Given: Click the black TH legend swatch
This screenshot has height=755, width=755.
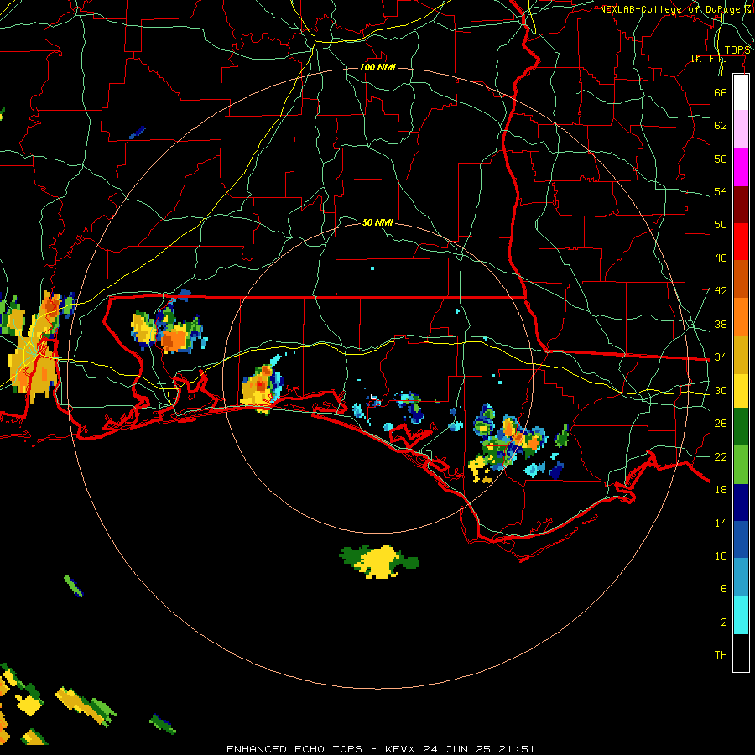Looking at the screenshot, I should (741, 653).
